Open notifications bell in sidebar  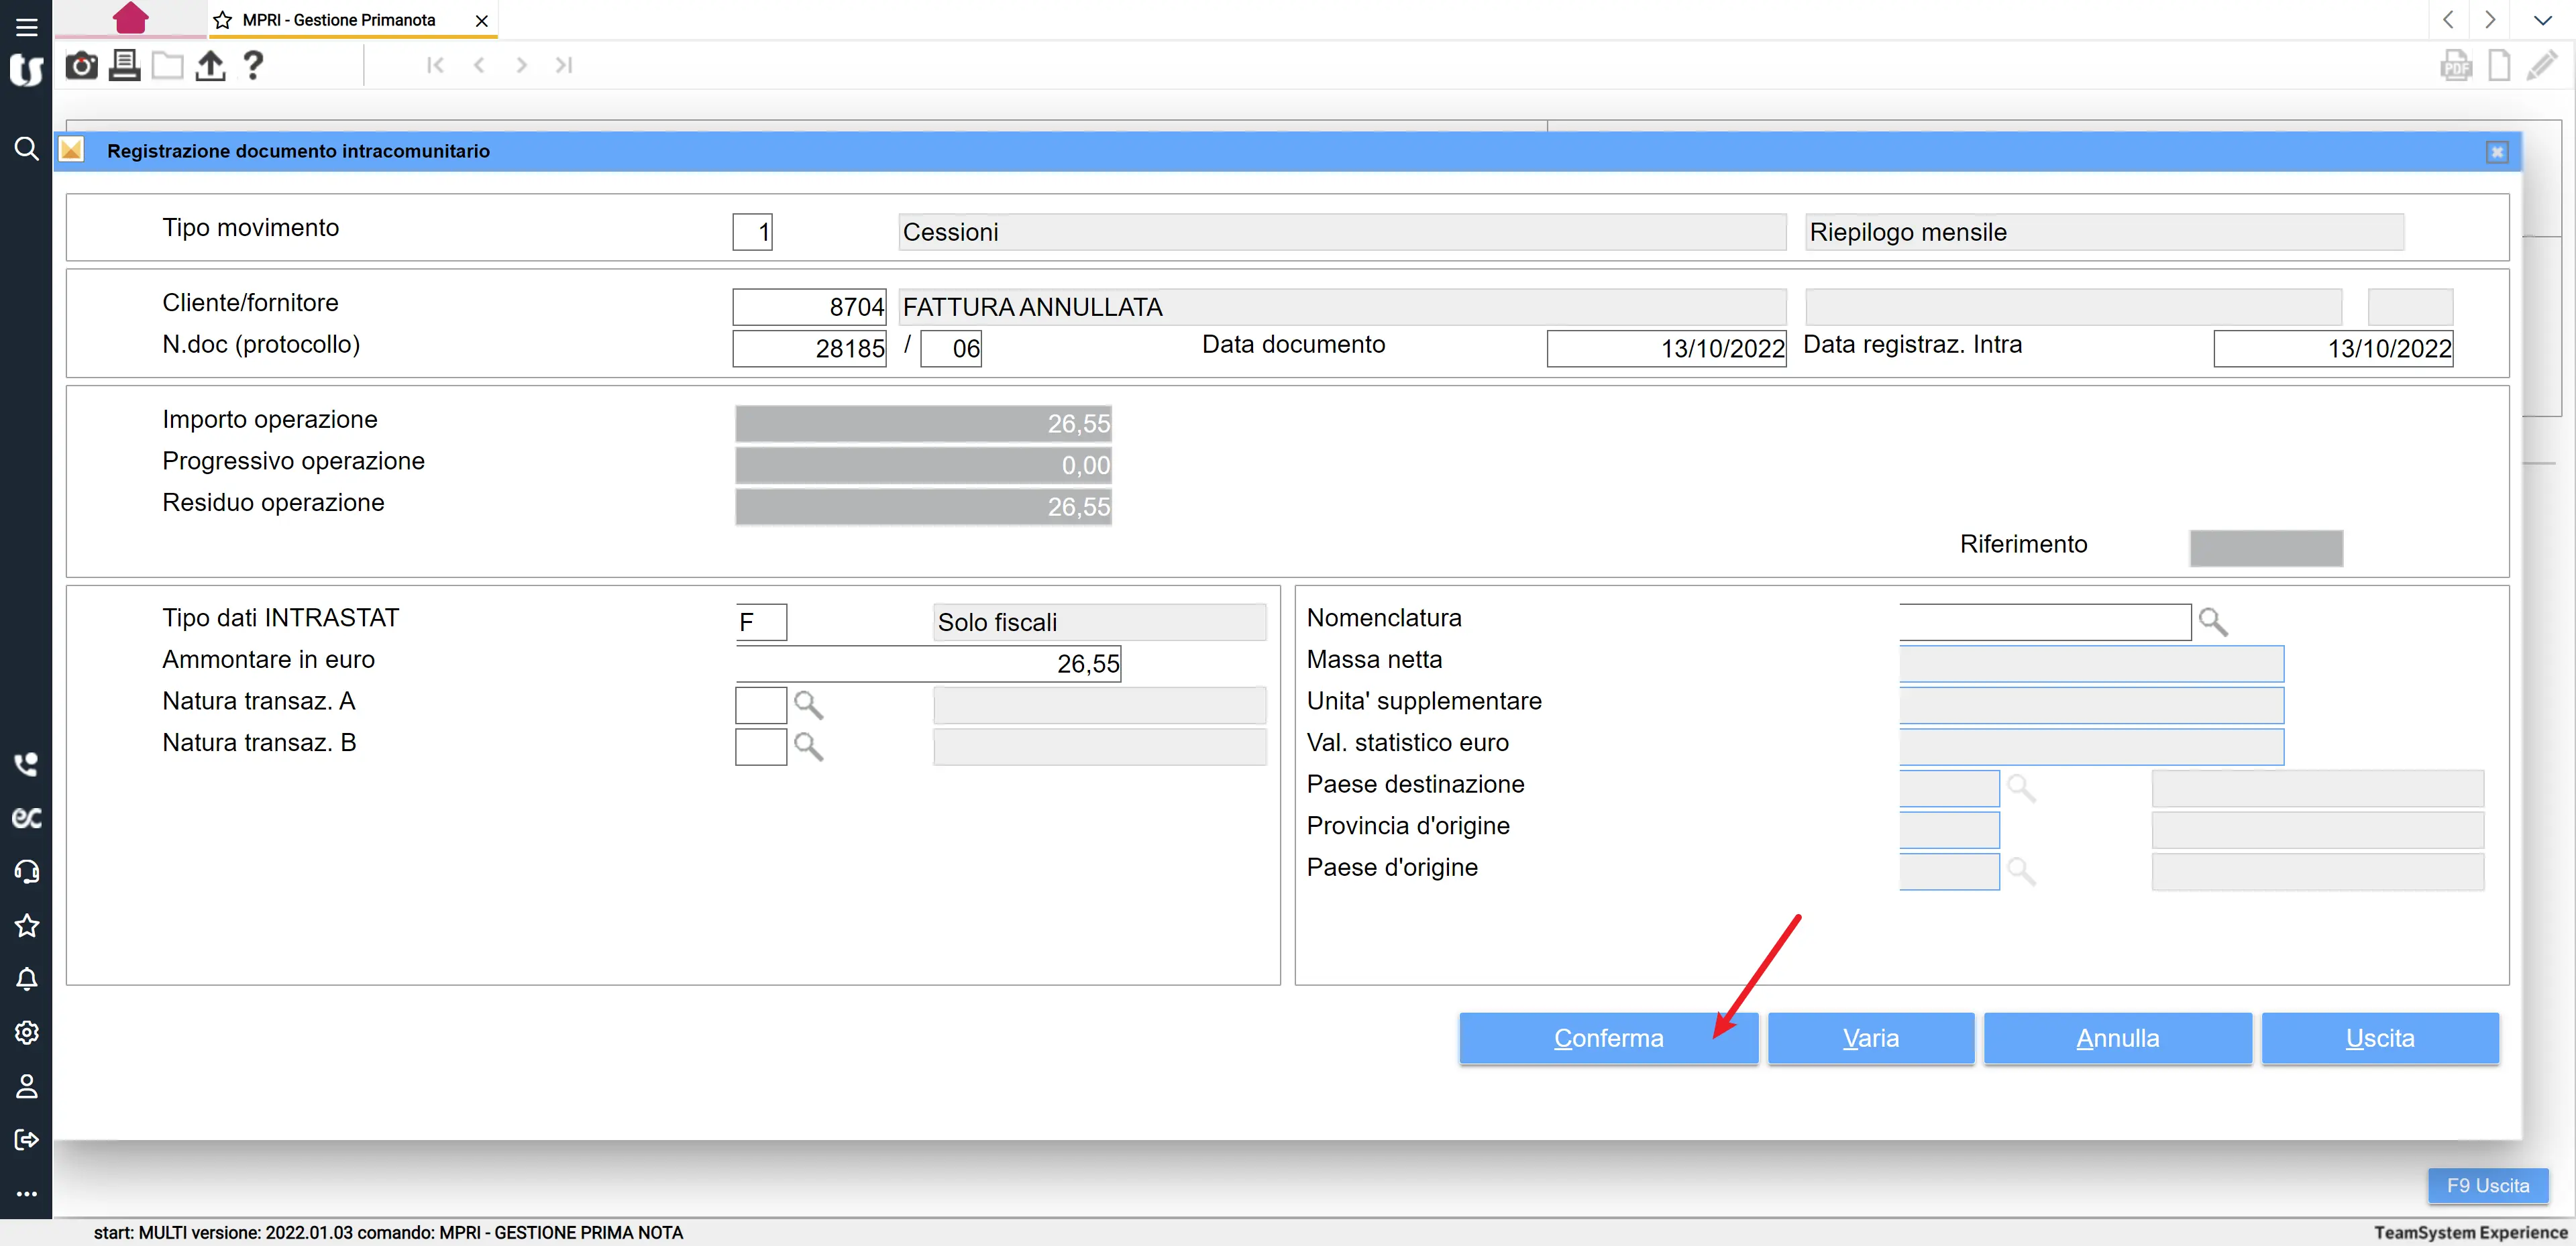click(26, 979)
